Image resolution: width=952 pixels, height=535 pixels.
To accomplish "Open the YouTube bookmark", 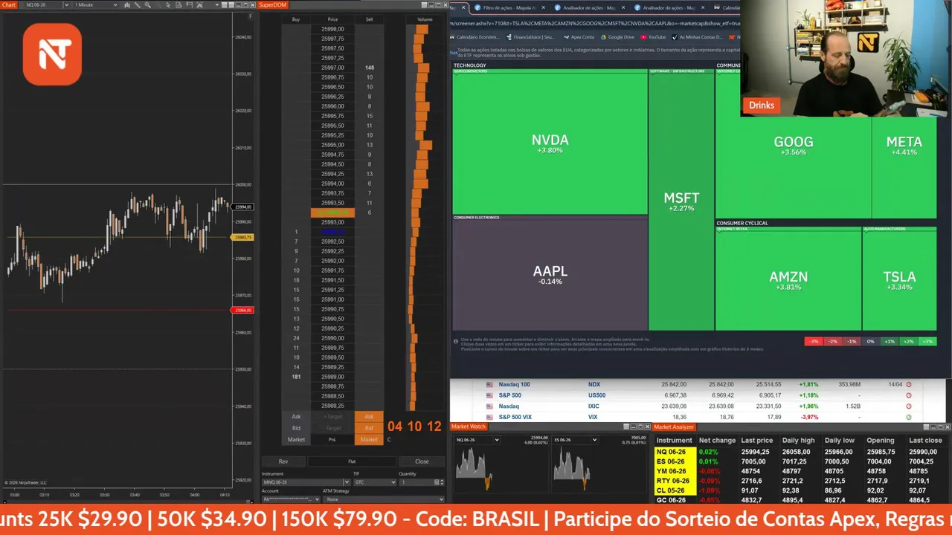I will point(654,36).
